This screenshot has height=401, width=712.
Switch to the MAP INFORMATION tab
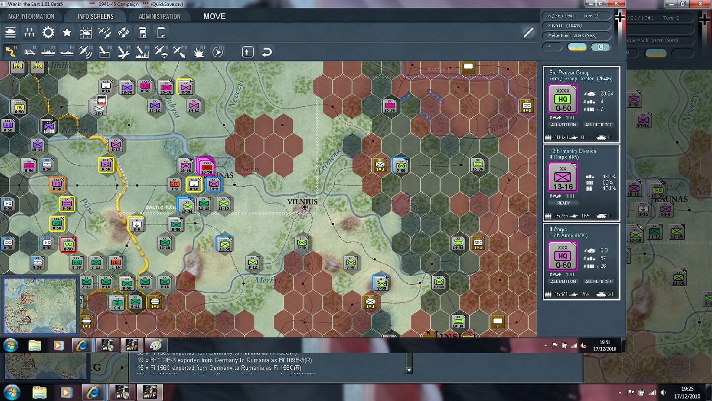tap(31, 16)
